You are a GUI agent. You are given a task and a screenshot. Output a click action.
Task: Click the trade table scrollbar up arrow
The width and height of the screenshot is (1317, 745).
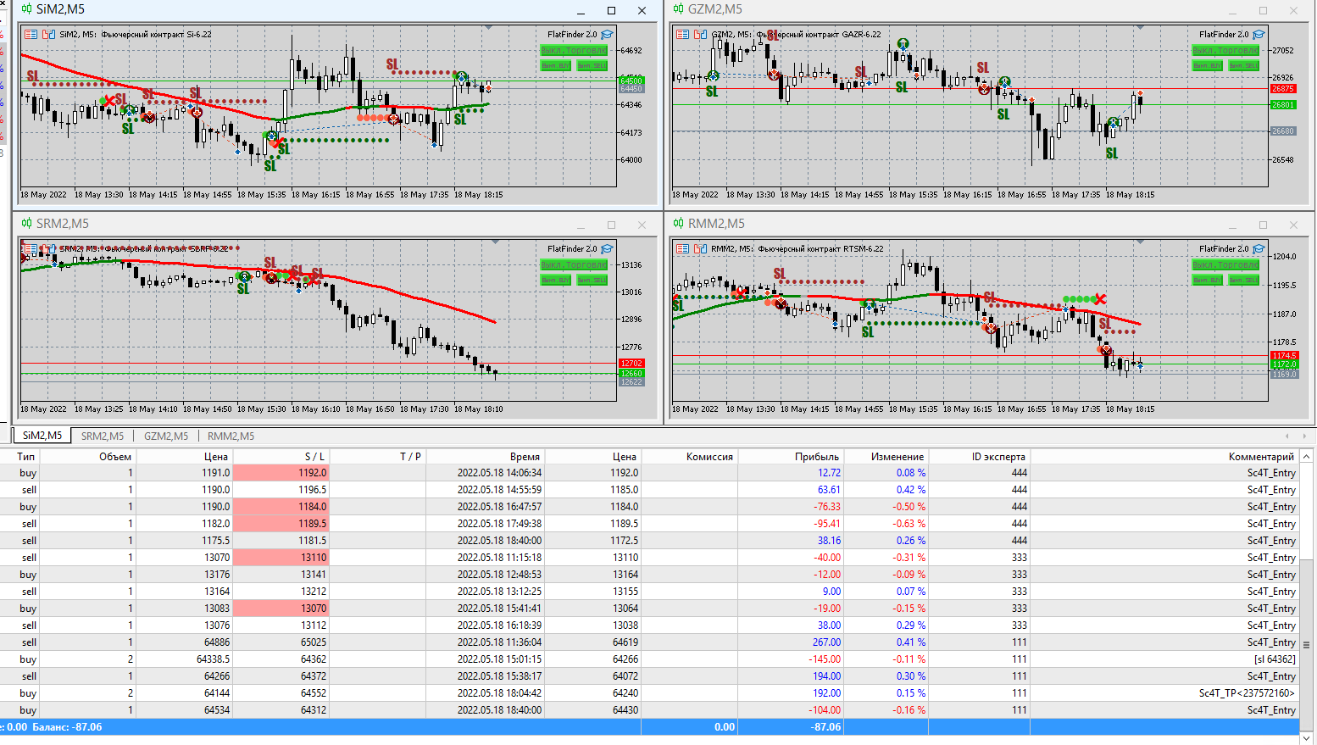click(x=1307, y=457)
